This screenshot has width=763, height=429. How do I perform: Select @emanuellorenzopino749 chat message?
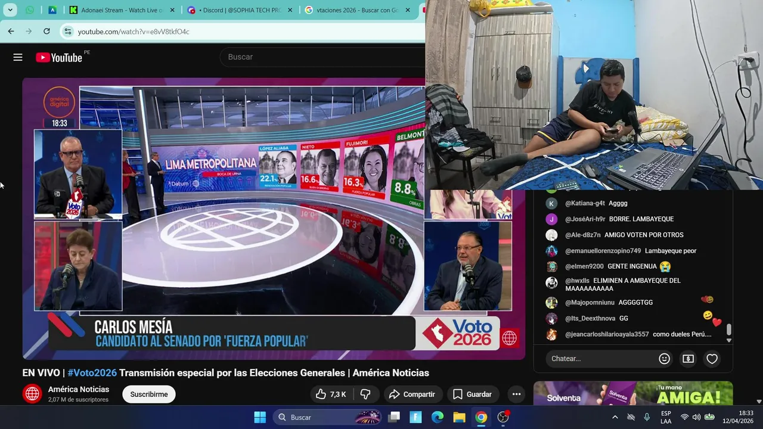click(x=632, y=251)
